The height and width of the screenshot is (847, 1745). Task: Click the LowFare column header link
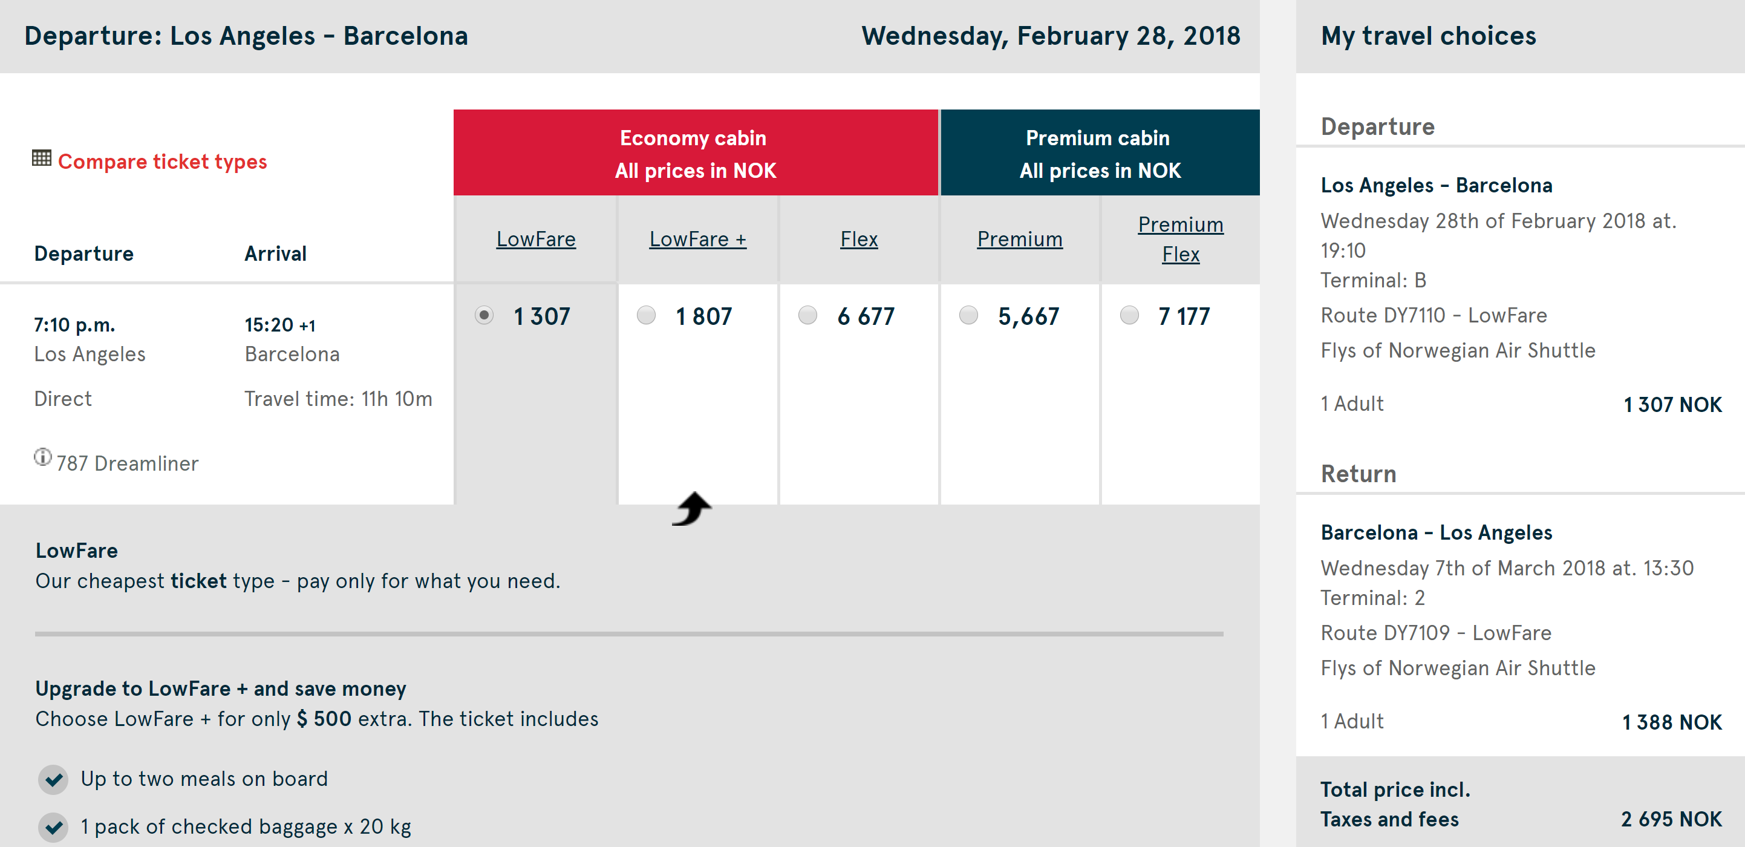coord(536,239)
